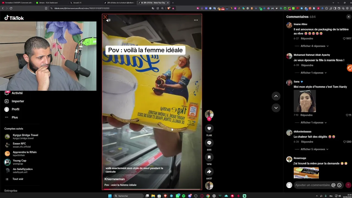Bookmark the video to favorites
The width and height of the screenshot is (352, 198).
click(x=209, y=157)
